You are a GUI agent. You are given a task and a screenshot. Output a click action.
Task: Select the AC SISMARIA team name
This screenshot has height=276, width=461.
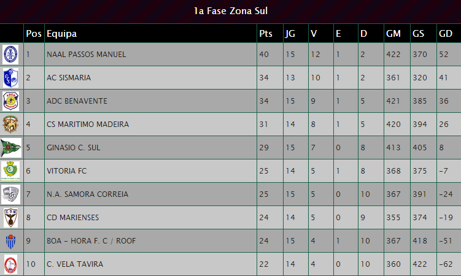coord(69,77)
